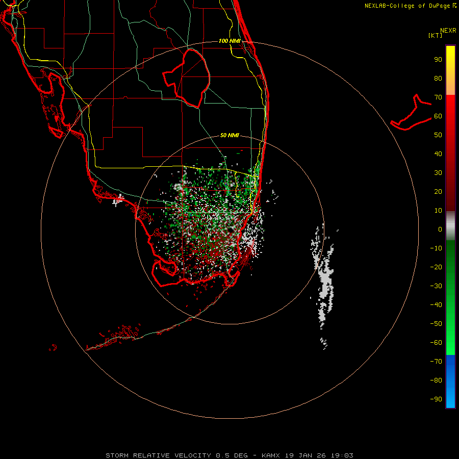Click the 50 NMI range ring label
Image resolution: width=459 pixels, height=459 pixels.
(229, 135)
